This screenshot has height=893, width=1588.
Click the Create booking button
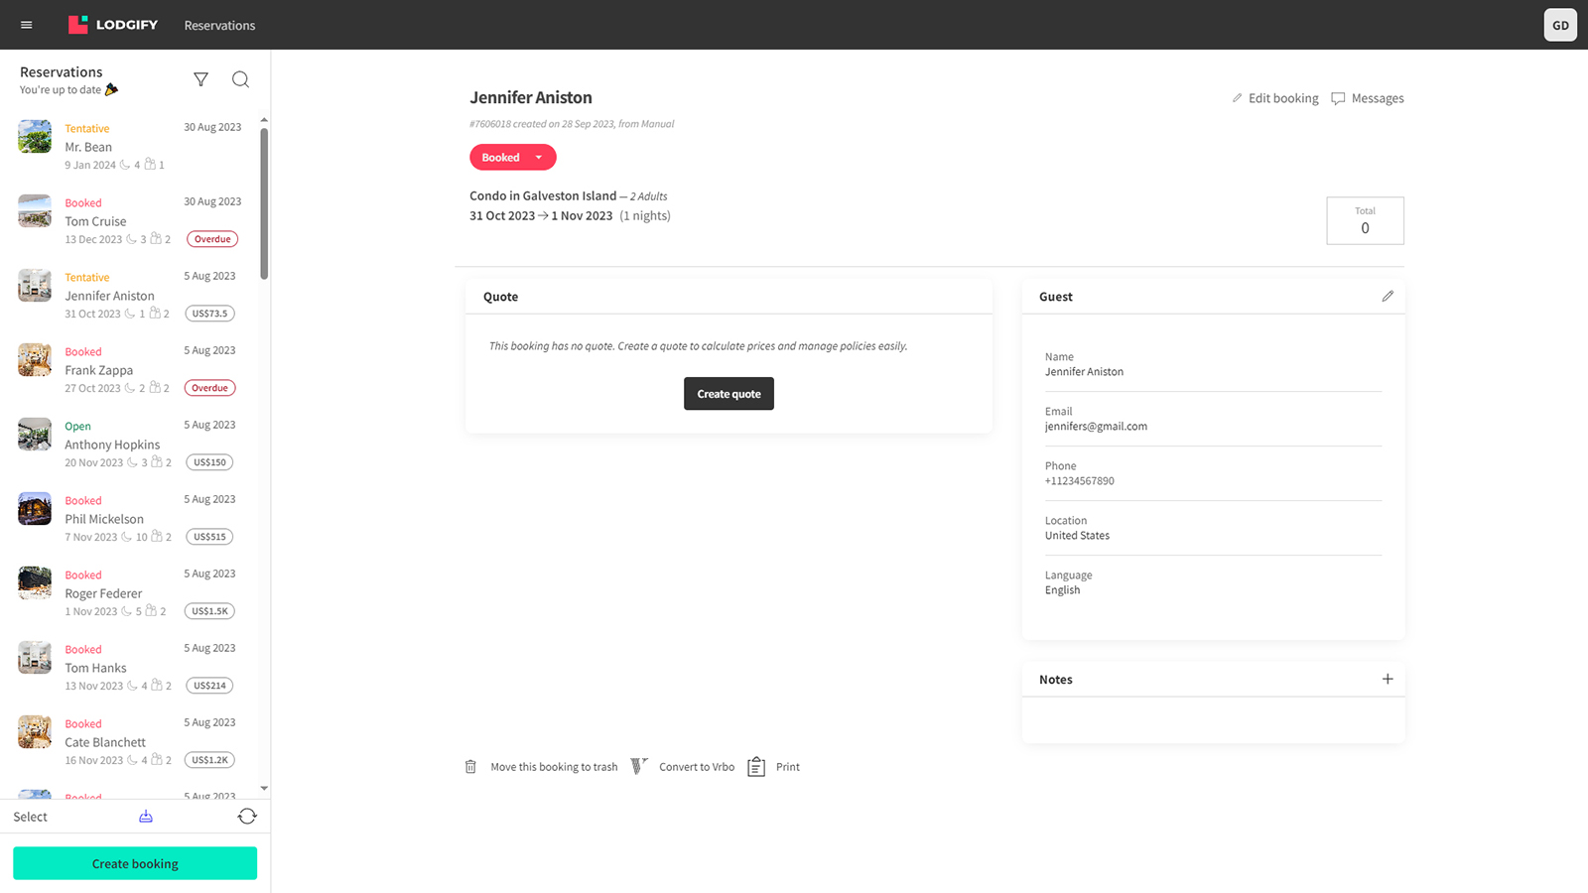(134, 863)
